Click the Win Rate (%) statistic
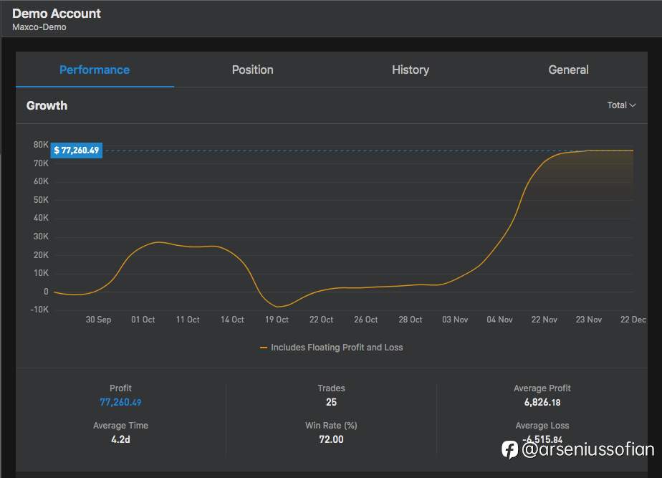This screenshot has height=478, width=662. pyautogui.click(x=332, y=432)
